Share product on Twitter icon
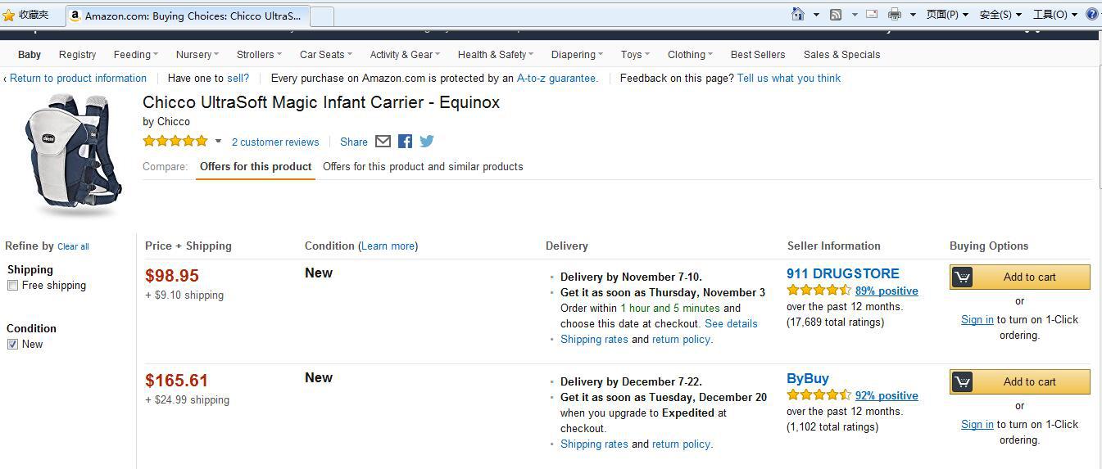The image size is (1102, 469). tap(427, 142)
